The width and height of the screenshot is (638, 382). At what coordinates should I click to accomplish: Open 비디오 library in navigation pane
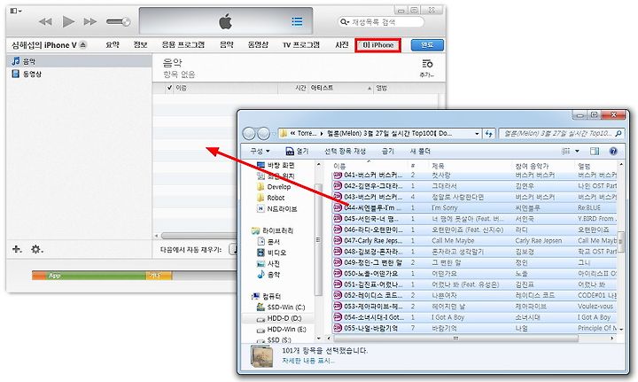(x=272, y=253)
